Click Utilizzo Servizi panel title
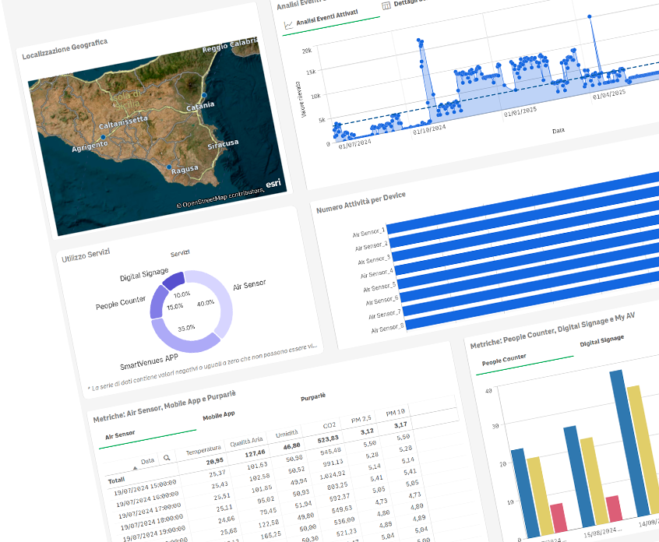The height and width of the screenshot is (542, 659). 86,255
